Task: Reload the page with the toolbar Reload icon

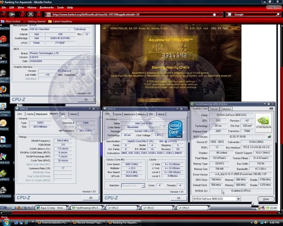Action: pyautogui.click(x=23, y=14)
